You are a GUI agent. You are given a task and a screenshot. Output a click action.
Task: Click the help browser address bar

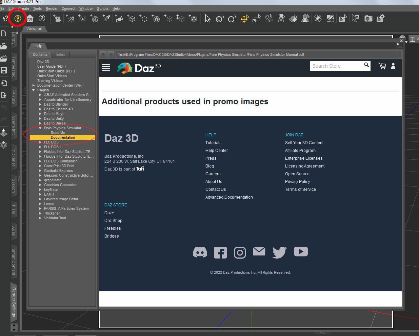point(258,54)
